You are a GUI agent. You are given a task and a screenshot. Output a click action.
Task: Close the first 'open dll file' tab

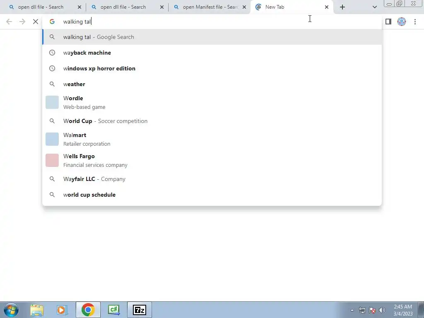coord(79,7)
